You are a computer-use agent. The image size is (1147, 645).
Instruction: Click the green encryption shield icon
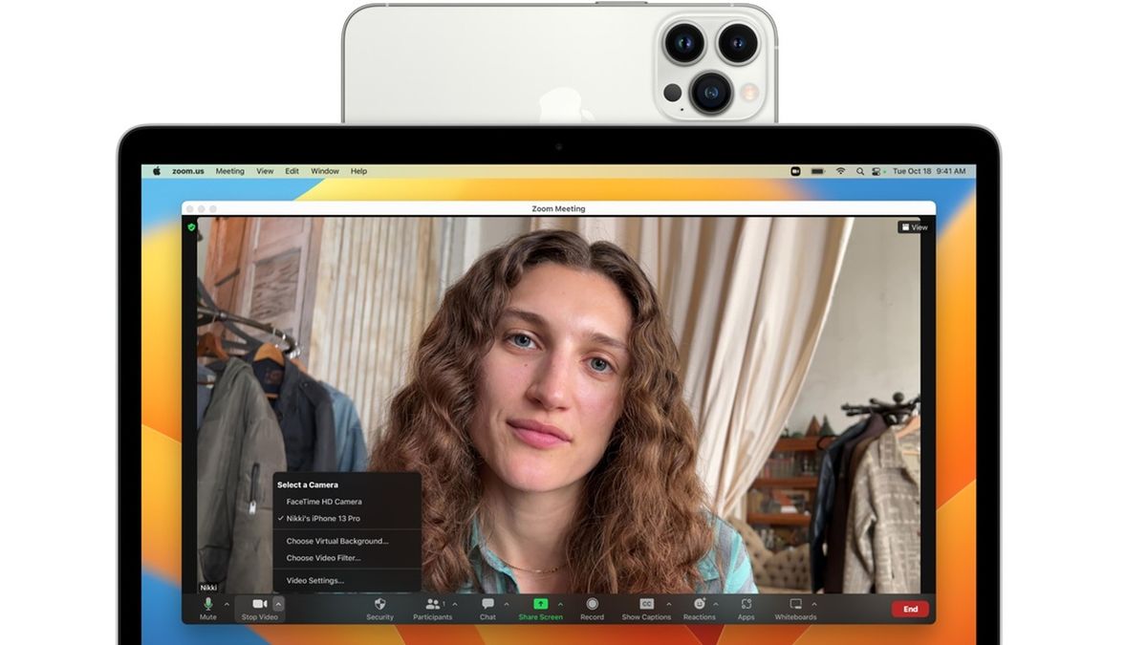coord(191,227)
